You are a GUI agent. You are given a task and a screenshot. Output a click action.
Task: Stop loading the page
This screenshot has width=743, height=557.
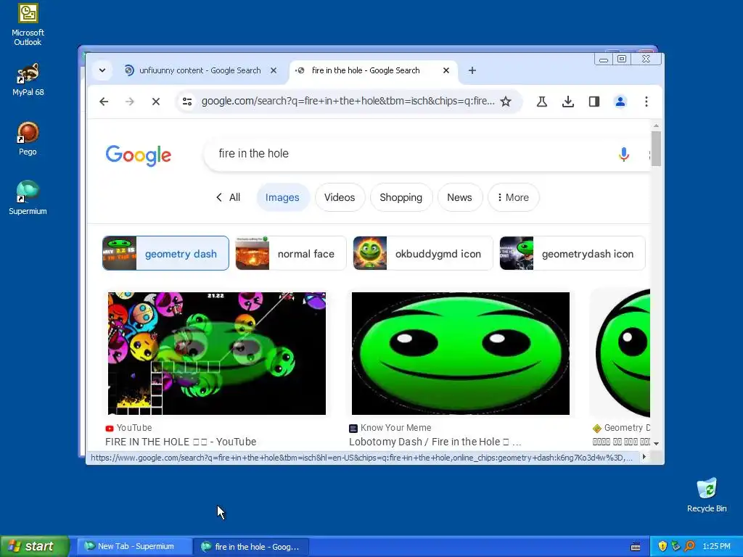[155, 102]
